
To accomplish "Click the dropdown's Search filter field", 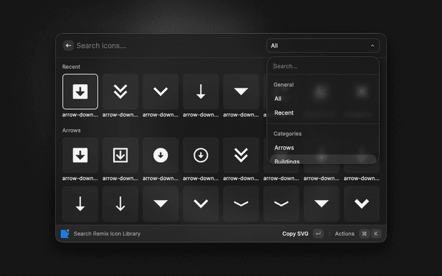I will click(323, 66).
